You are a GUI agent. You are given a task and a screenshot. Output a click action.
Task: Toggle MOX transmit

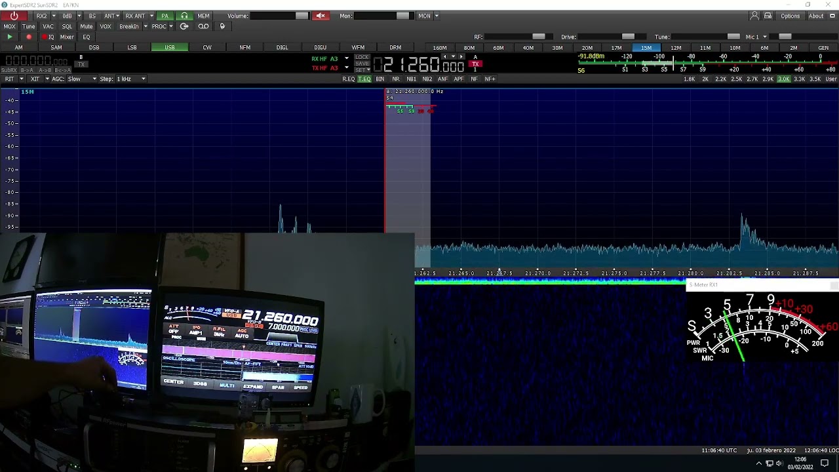[9, 26]
